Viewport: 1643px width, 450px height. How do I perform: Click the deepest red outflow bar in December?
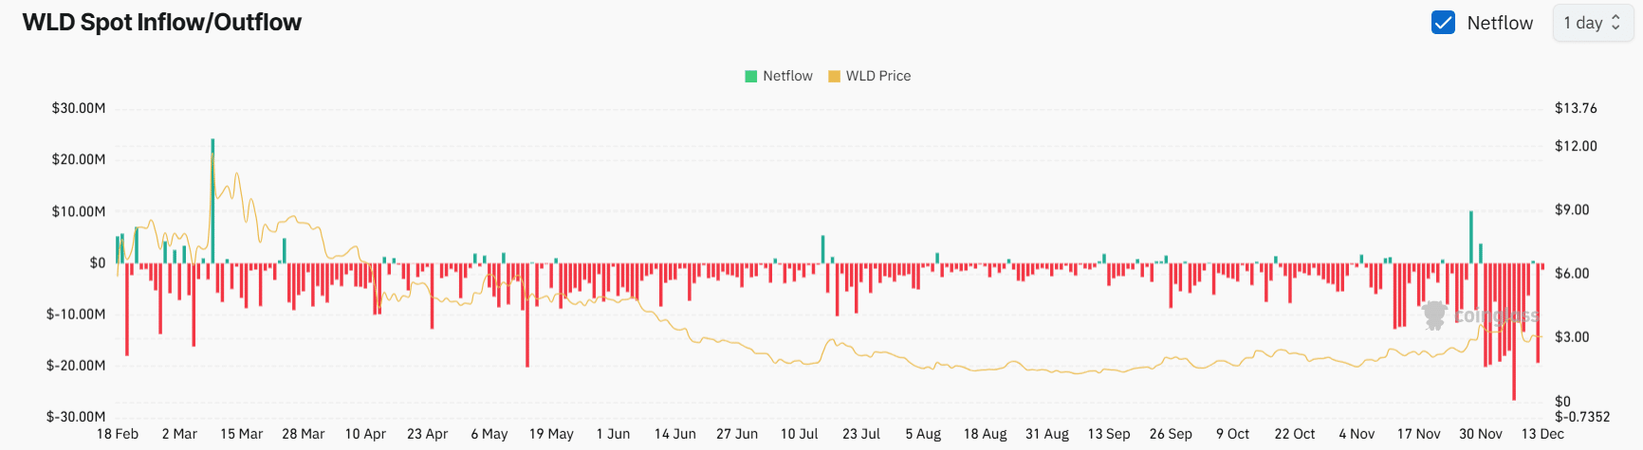click(1514, 332)
